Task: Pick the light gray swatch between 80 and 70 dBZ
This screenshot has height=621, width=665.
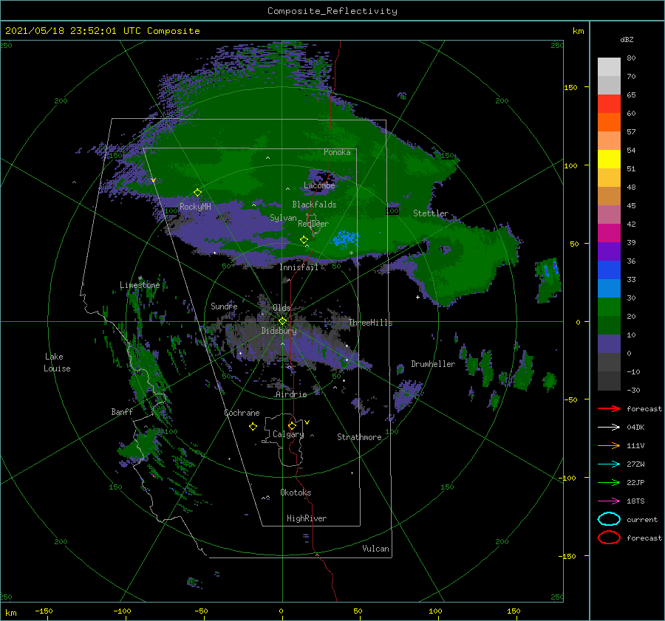Action: pos(609,67)
